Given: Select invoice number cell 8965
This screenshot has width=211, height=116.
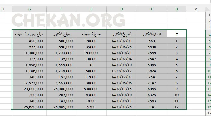Looking at the screenshot, I should pos(152,65).
